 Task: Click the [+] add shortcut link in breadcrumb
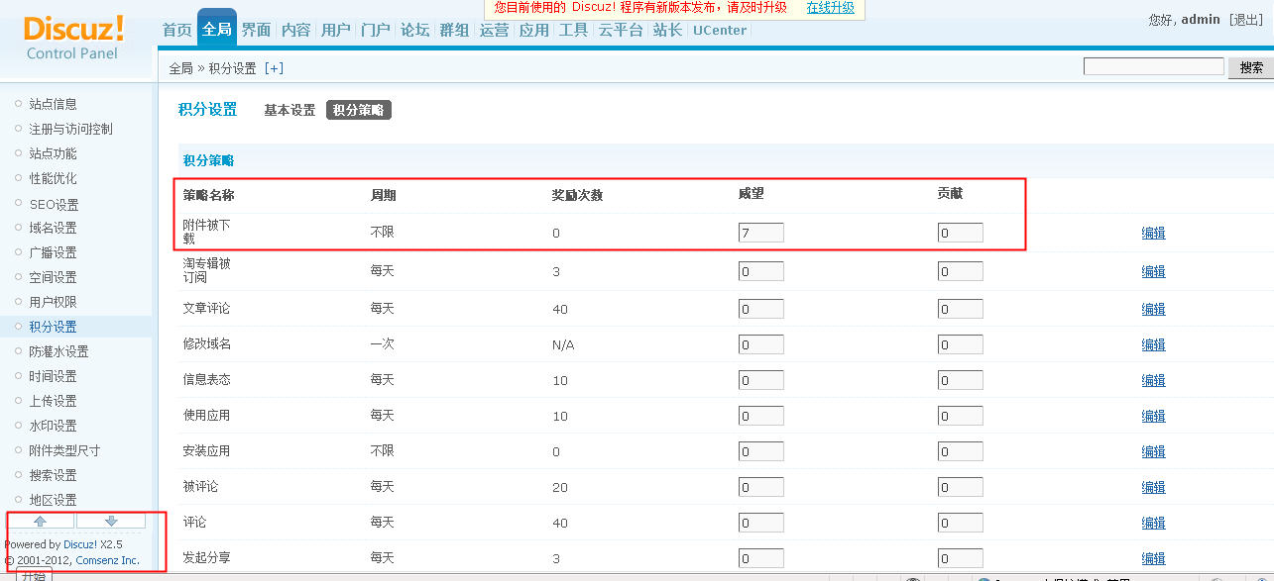tap(274, 68)
